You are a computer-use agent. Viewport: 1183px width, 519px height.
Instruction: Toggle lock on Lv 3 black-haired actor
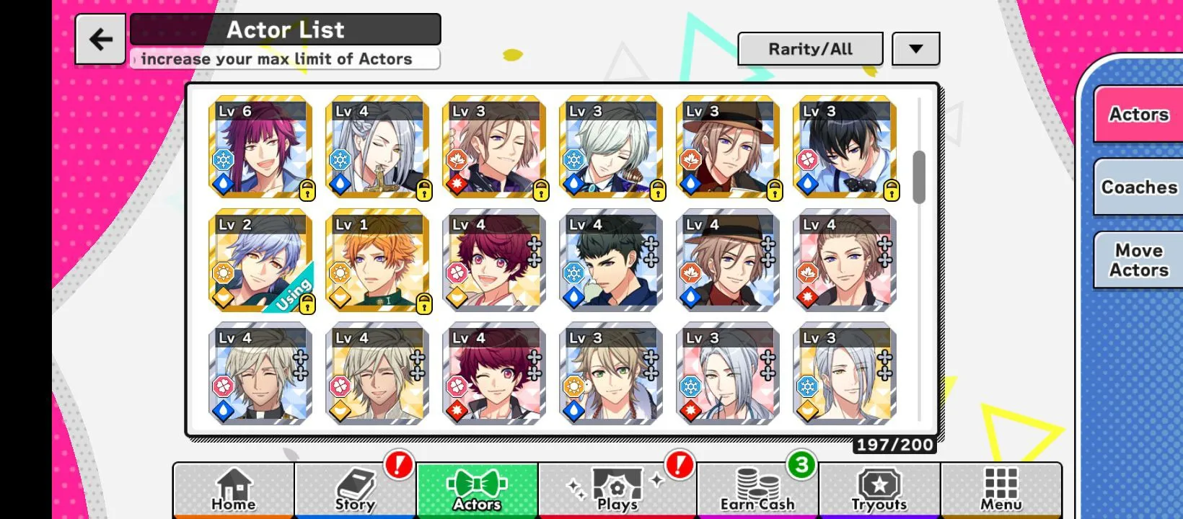(892, 190)
